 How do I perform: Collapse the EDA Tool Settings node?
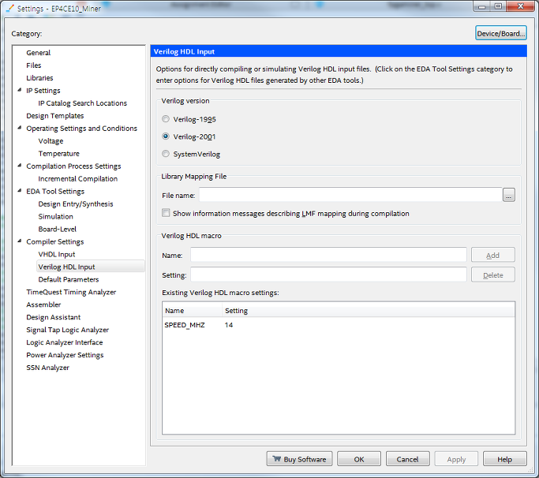coord(20,192)
